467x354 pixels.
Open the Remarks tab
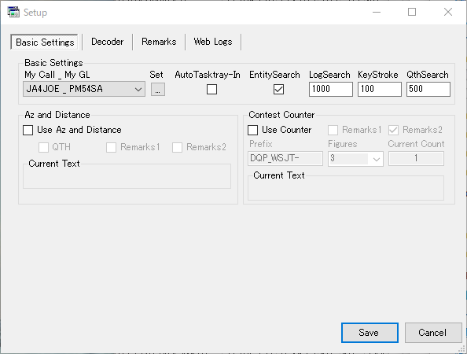click(159, 42)
